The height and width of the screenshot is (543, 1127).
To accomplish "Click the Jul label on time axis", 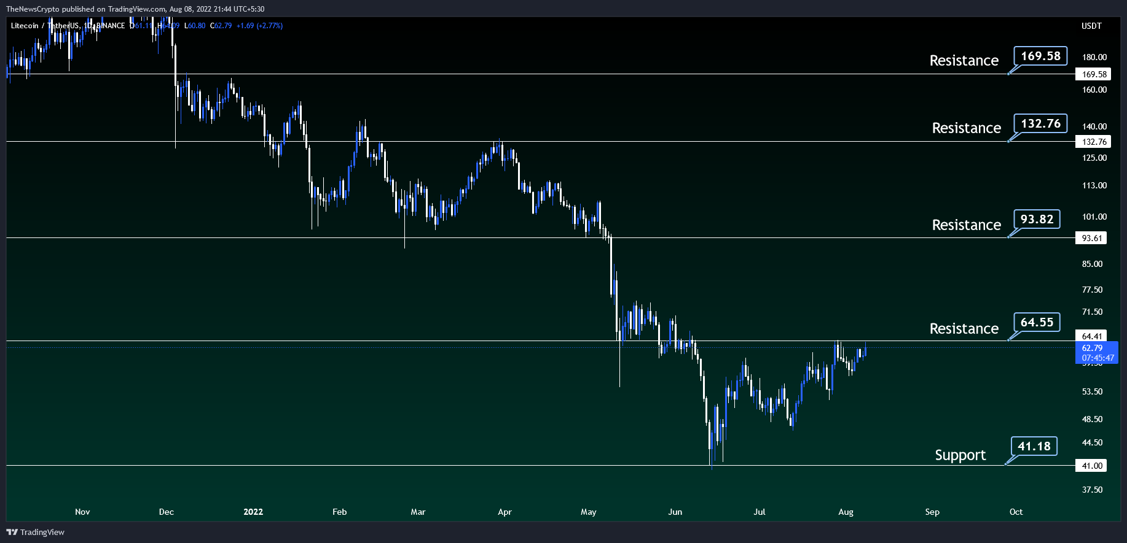I will coord(760,512).
